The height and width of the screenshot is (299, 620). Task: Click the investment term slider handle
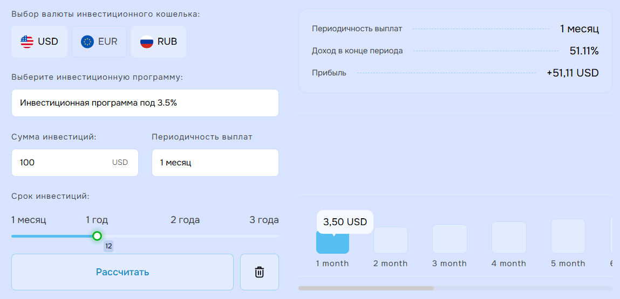click(x=97, y=236)
